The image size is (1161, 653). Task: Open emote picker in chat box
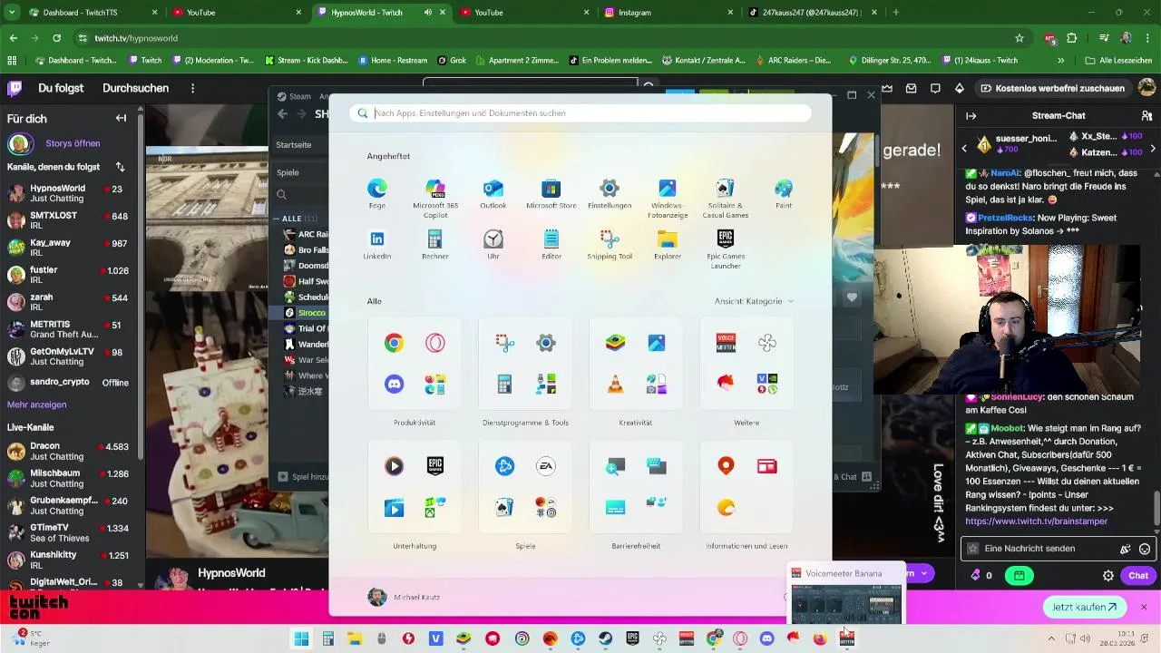1145,549
